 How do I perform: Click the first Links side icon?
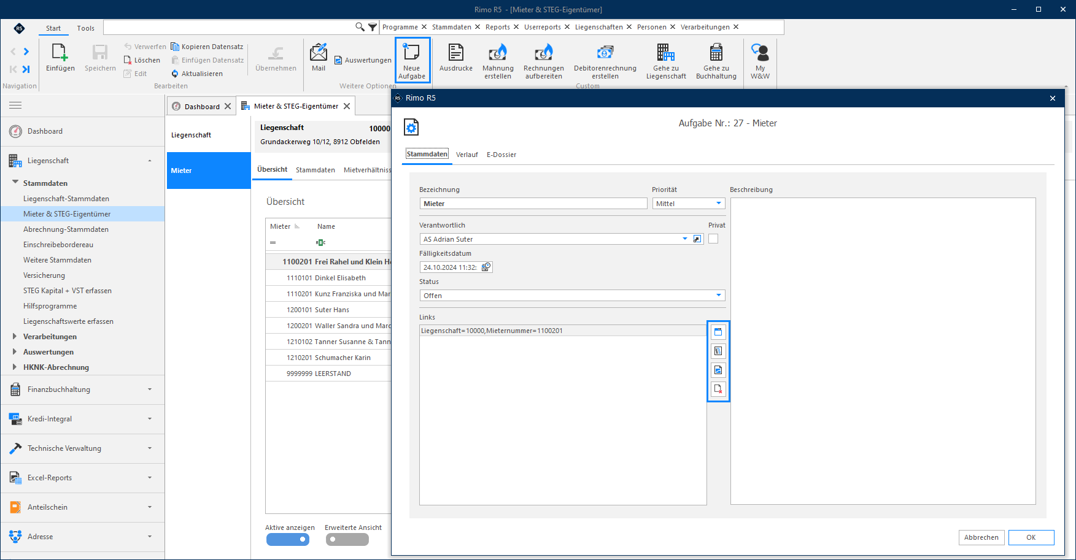click(x=718, y=332)
